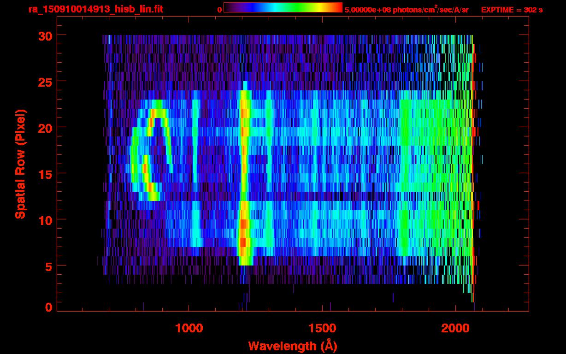Click the red detector edge near 2060 Å
Viewport: 566px width, 354px height.
tap(473, 166)
